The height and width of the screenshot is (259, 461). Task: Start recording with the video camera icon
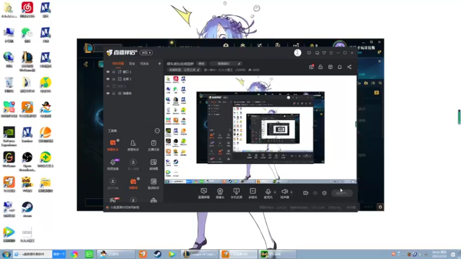point(306,193)
